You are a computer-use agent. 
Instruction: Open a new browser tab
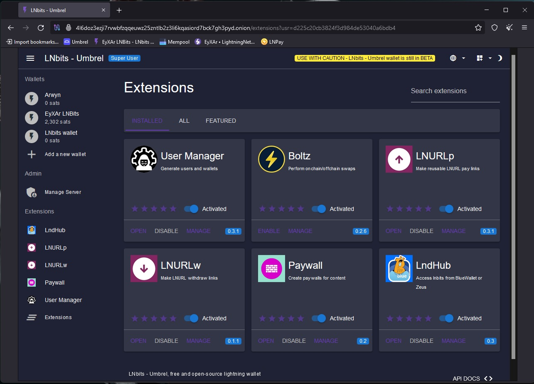119,10
